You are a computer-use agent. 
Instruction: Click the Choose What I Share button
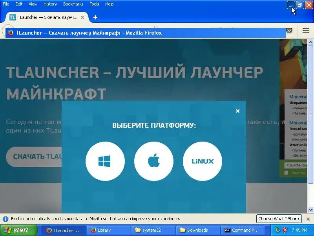coord(279,219)
